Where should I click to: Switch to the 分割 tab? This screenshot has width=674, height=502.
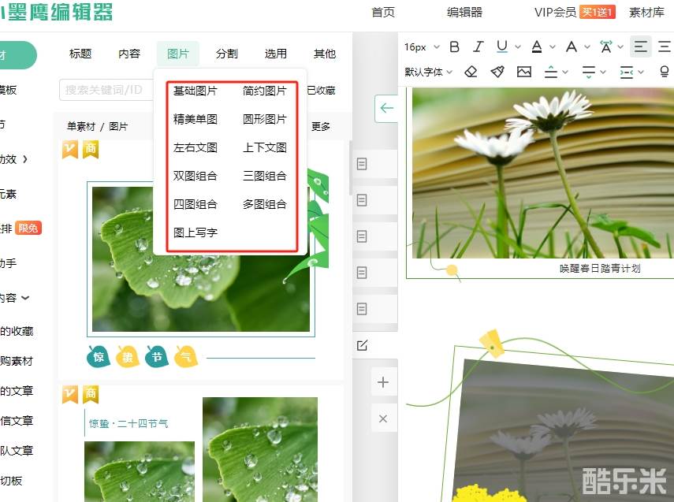click(x=226, y=54)
